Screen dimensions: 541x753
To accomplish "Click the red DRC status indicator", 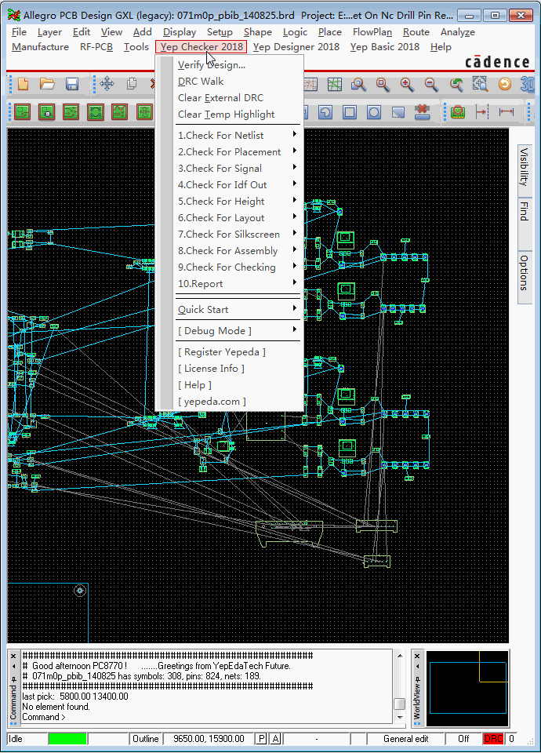I will click(x=494, y=739).
